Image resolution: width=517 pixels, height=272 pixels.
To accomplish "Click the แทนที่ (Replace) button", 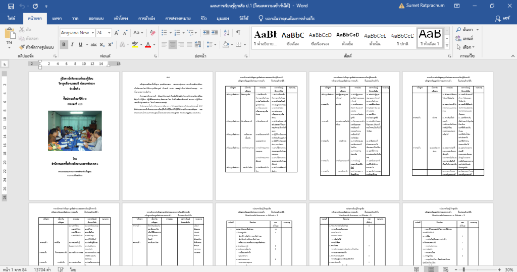I will tap(464, 38).
